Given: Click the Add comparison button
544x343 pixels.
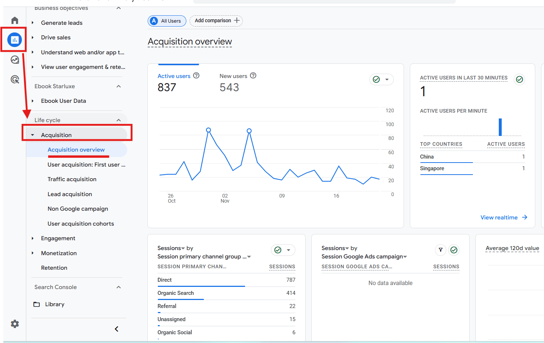Looking at the screenshot, I should click(x=216, y=21).
